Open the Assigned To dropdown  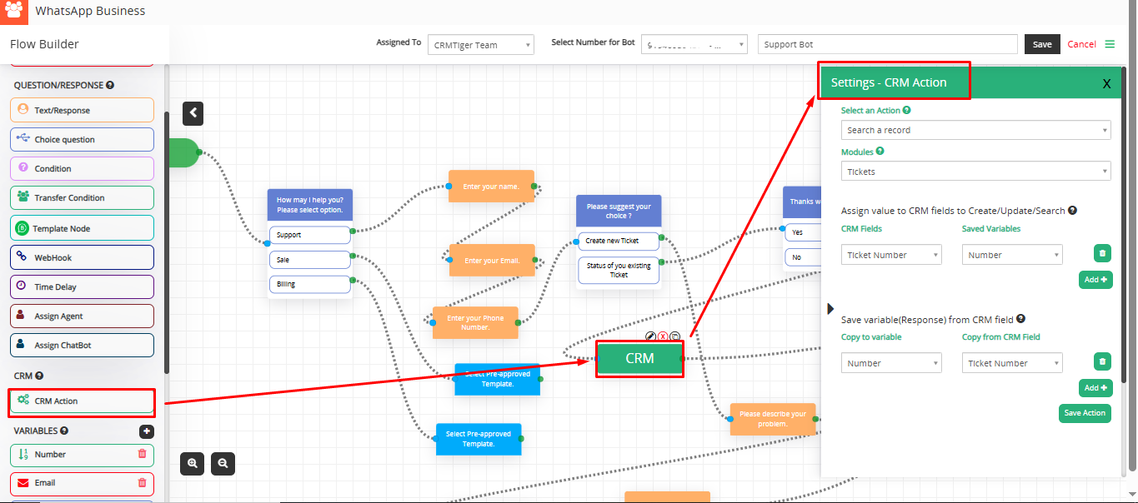pos(481,45)
